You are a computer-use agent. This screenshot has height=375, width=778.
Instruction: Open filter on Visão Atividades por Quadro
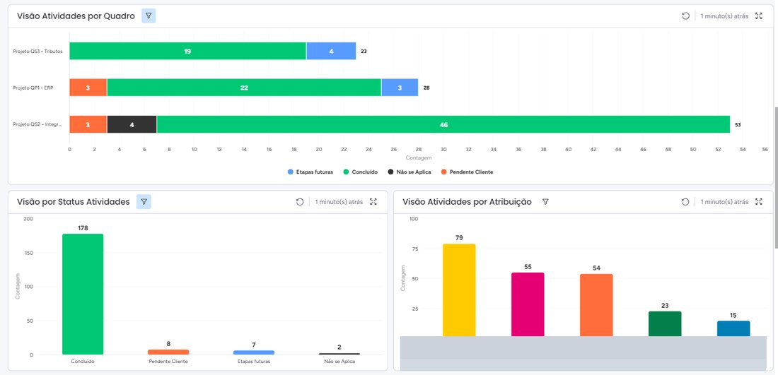149,16
